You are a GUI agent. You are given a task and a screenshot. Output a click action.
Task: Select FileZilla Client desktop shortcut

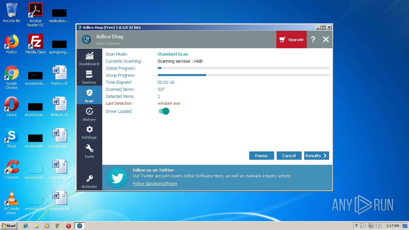pyautogui.click(x=35, y=44)
